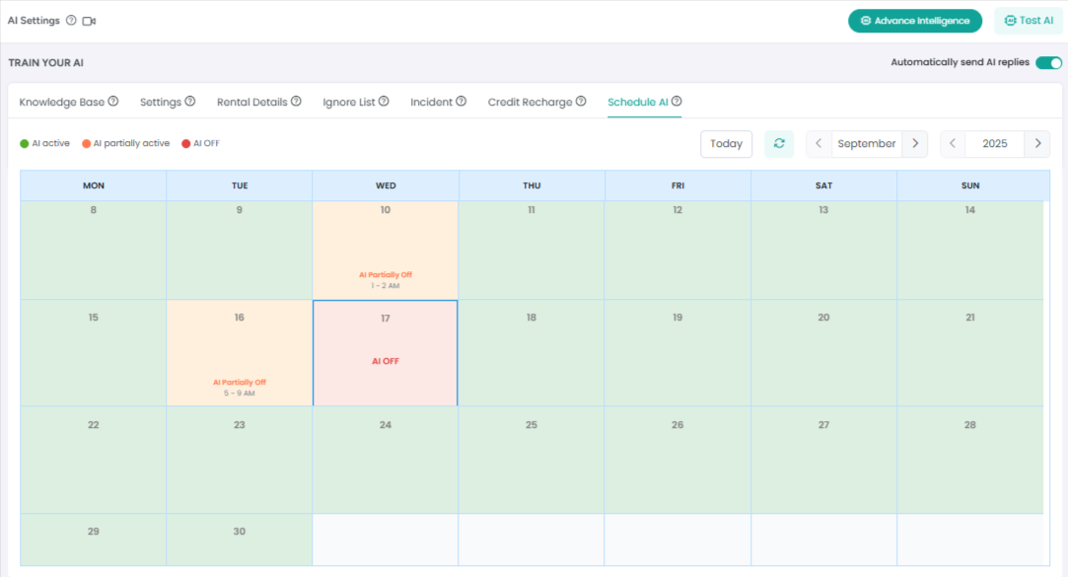Click the September month field

click(867, 144)
